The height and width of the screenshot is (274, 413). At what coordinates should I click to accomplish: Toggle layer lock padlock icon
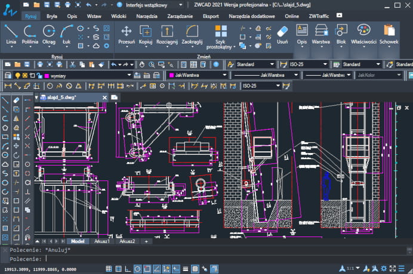click(39, 76)
